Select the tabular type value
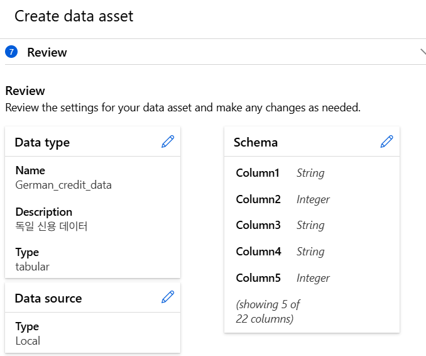This screenshot has width=426, height=356. coord(32,267)
